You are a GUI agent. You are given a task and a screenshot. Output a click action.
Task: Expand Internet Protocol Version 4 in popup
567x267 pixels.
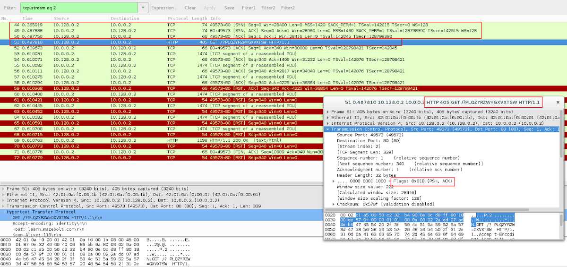click(328, 123)
